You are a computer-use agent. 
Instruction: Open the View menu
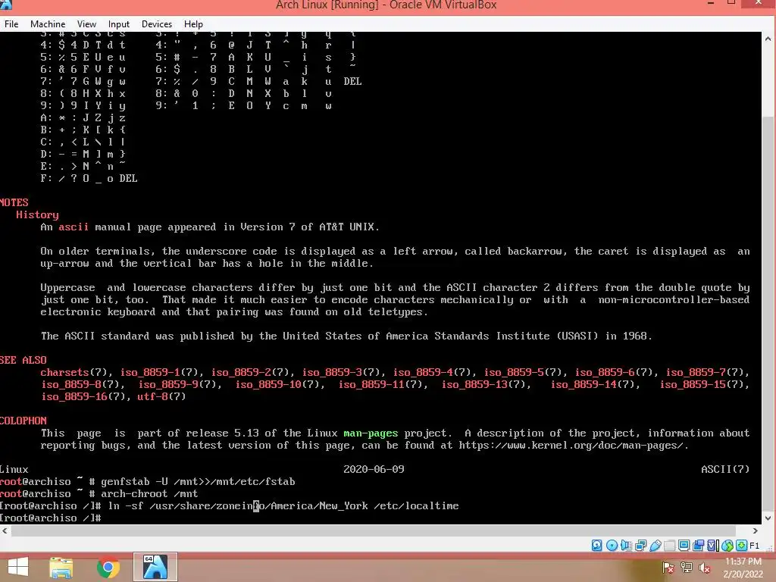pos(86,23)
